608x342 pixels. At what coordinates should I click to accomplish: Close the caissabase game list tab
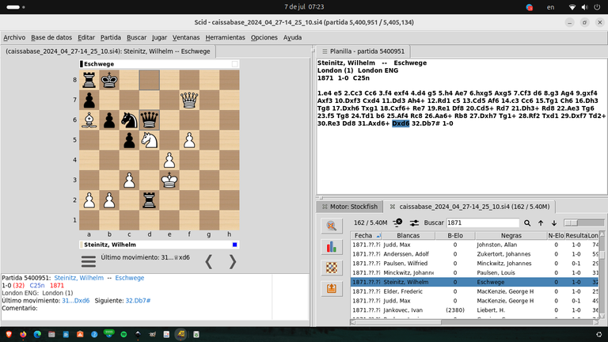pos(393,207)
